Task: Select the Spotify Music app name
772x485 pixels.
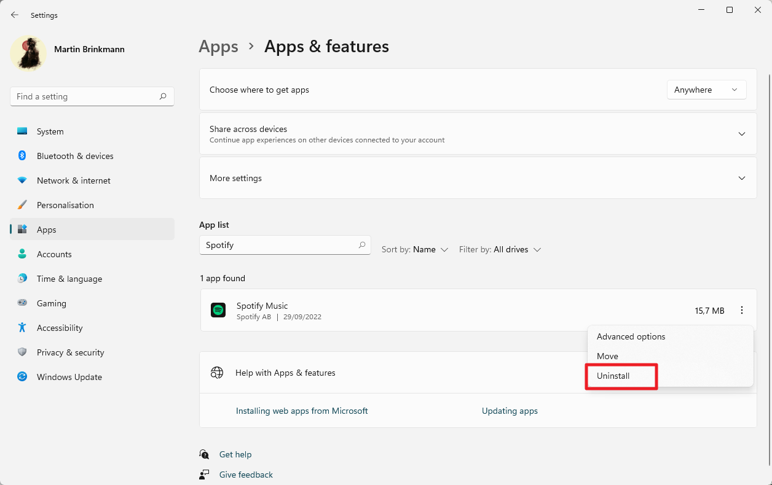Action: 262,306
